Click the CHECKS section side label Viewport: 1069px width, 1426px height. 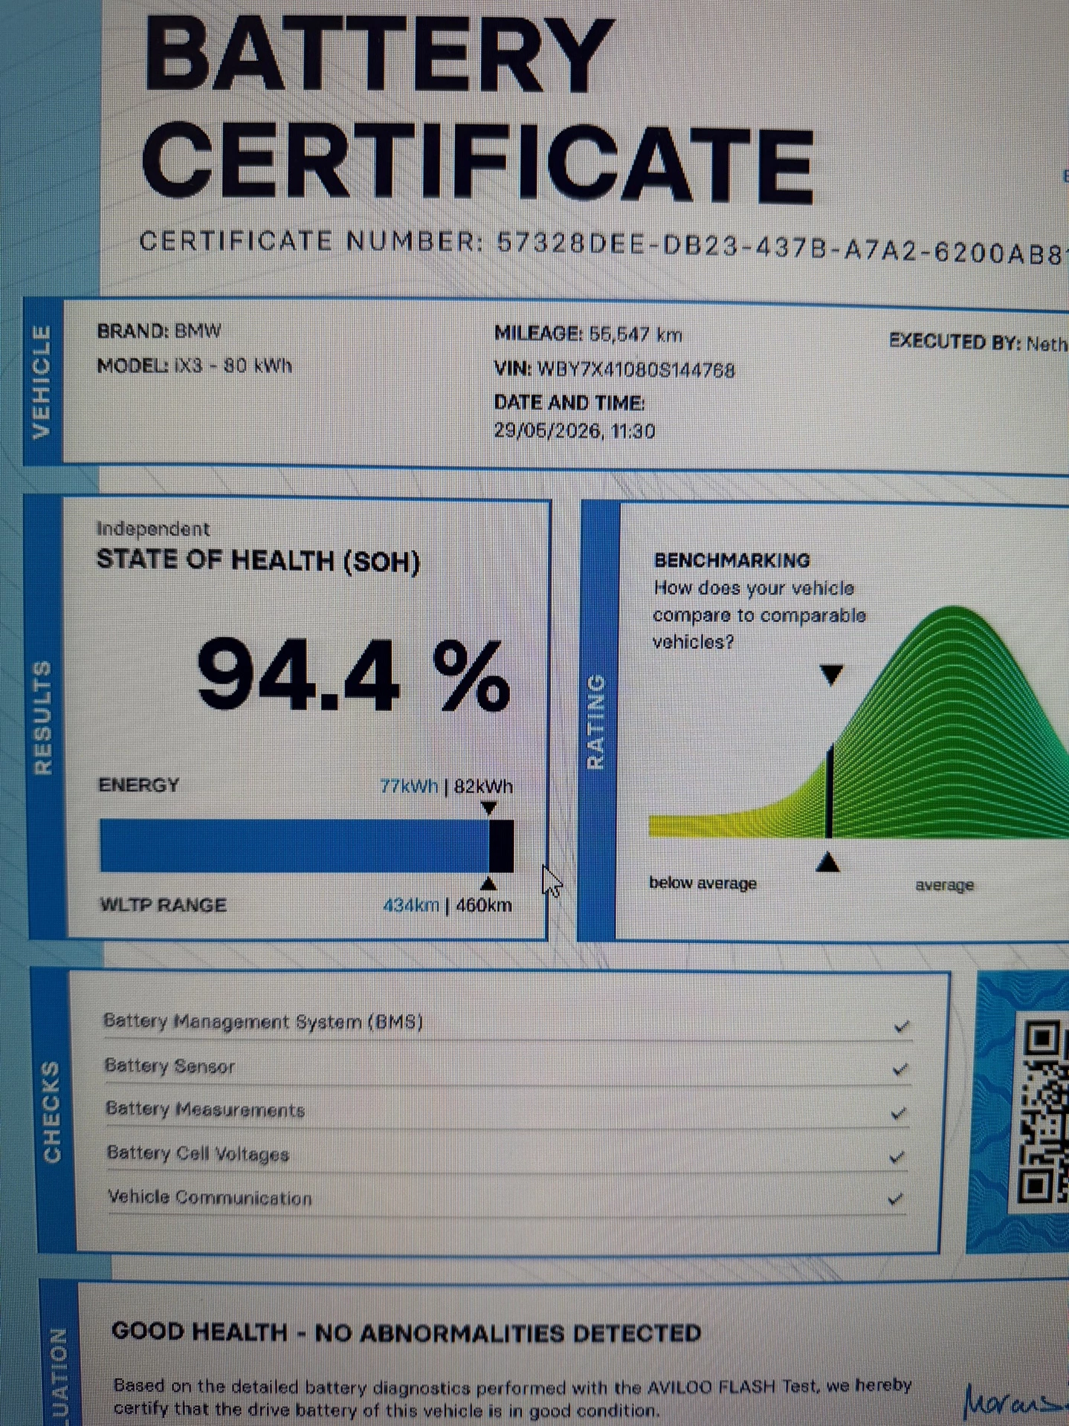coord(51,1112)
